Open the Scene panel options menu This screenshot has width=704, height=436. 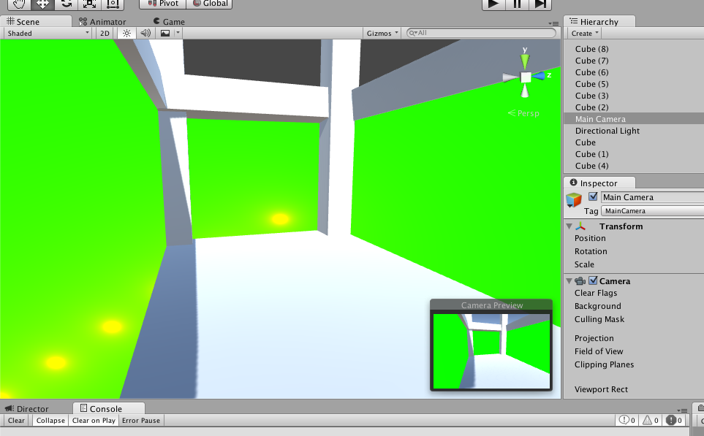point(553,23)
